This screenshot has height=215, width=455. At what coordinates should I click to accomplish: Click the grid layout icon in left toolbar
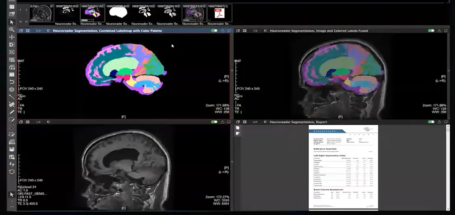point(12,75)
